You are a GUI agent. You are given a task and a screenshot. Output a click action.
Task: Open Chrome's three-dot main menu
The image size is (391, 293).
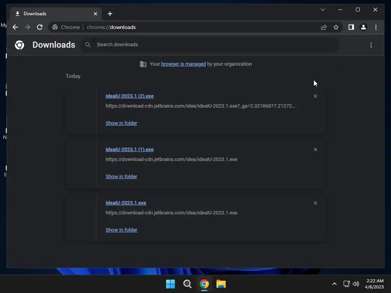point(376,27)
